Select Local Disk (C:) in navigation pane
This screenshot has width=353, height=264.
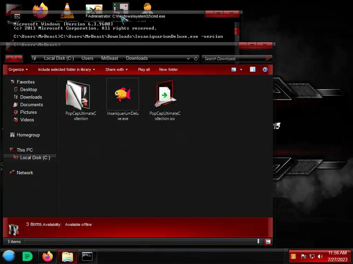(30, 157)
